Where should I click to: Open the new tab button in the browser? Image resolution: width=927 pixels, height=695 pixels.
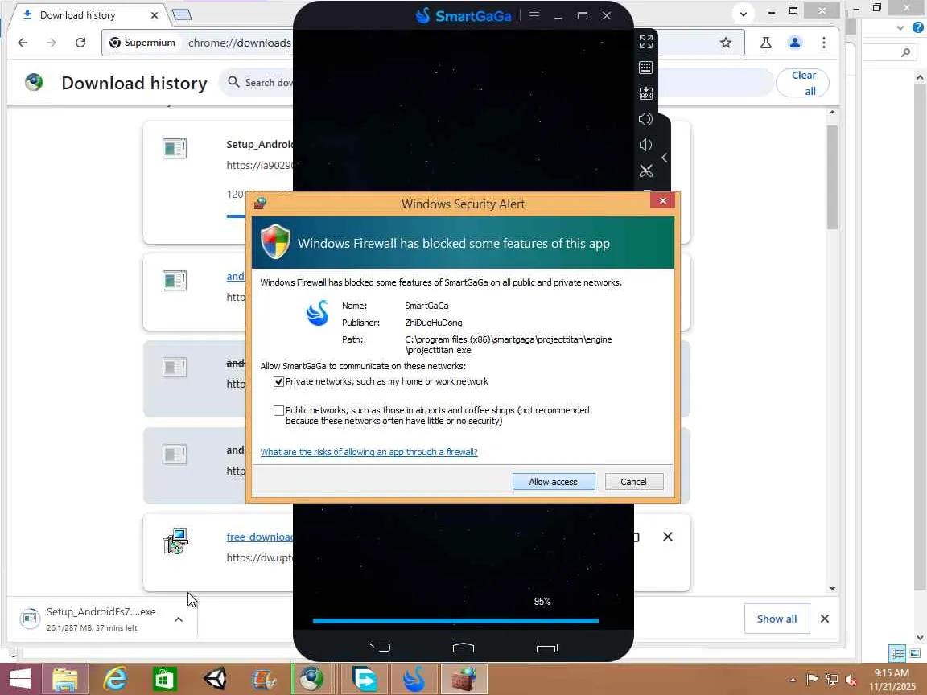[182, 14]
